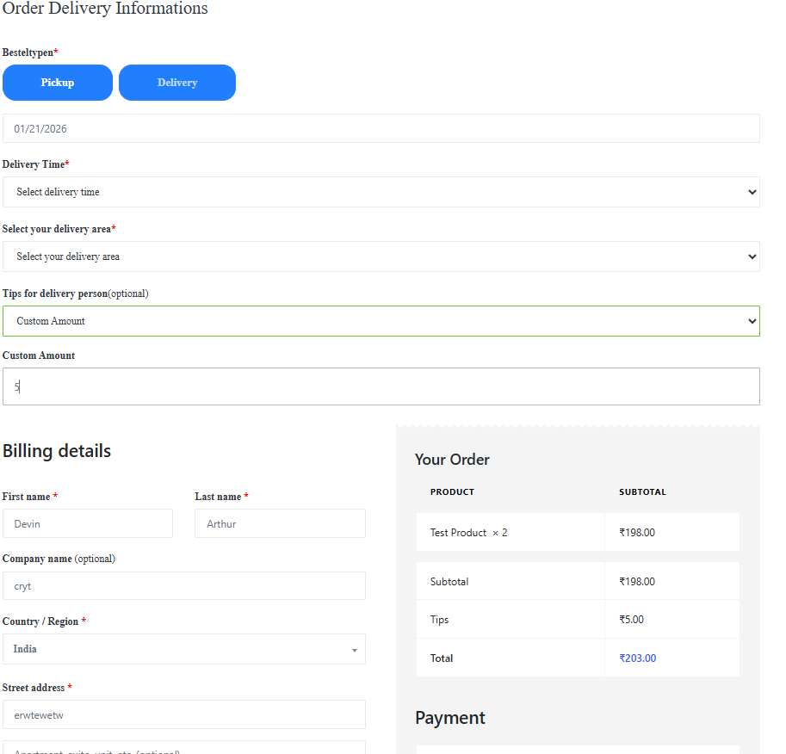The image size is (786, 754).
Task: Click the SUBTOTAL column header
Action: (642, 492)
